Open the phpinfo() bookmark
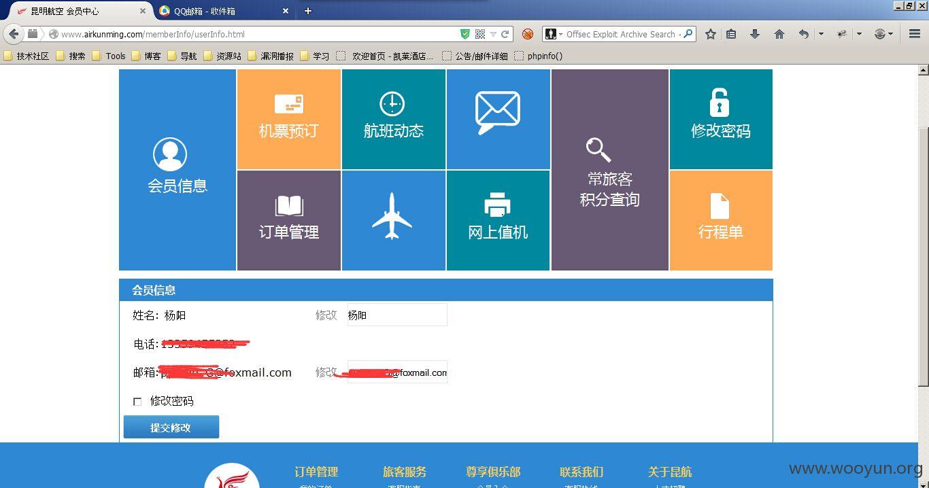 click(x=539, y=56)
